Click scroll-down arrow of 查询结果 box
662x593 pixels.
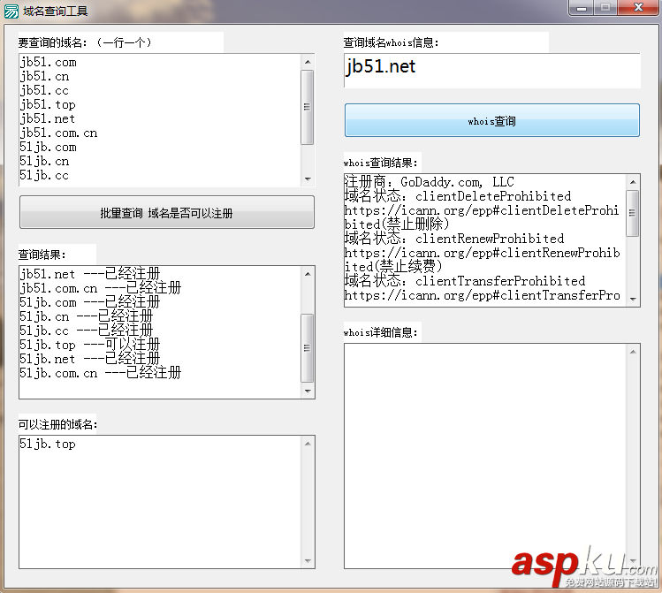coord(308,391)
